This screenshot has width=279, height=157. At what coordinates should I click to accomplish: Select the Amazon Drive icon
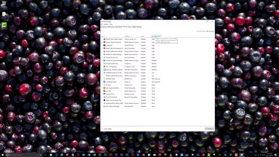tap(104, 94)
